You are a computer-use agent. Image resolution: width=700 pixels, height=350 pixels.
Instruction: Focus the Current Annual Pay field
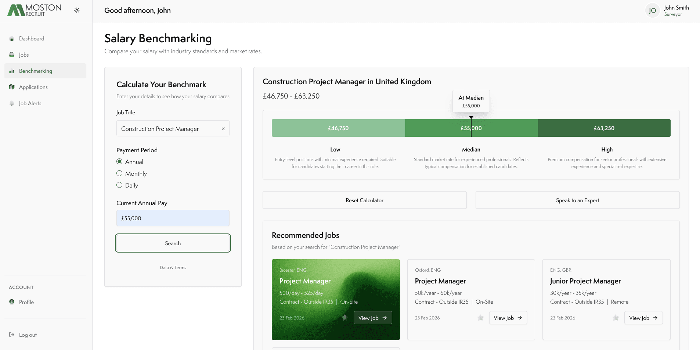173,218
